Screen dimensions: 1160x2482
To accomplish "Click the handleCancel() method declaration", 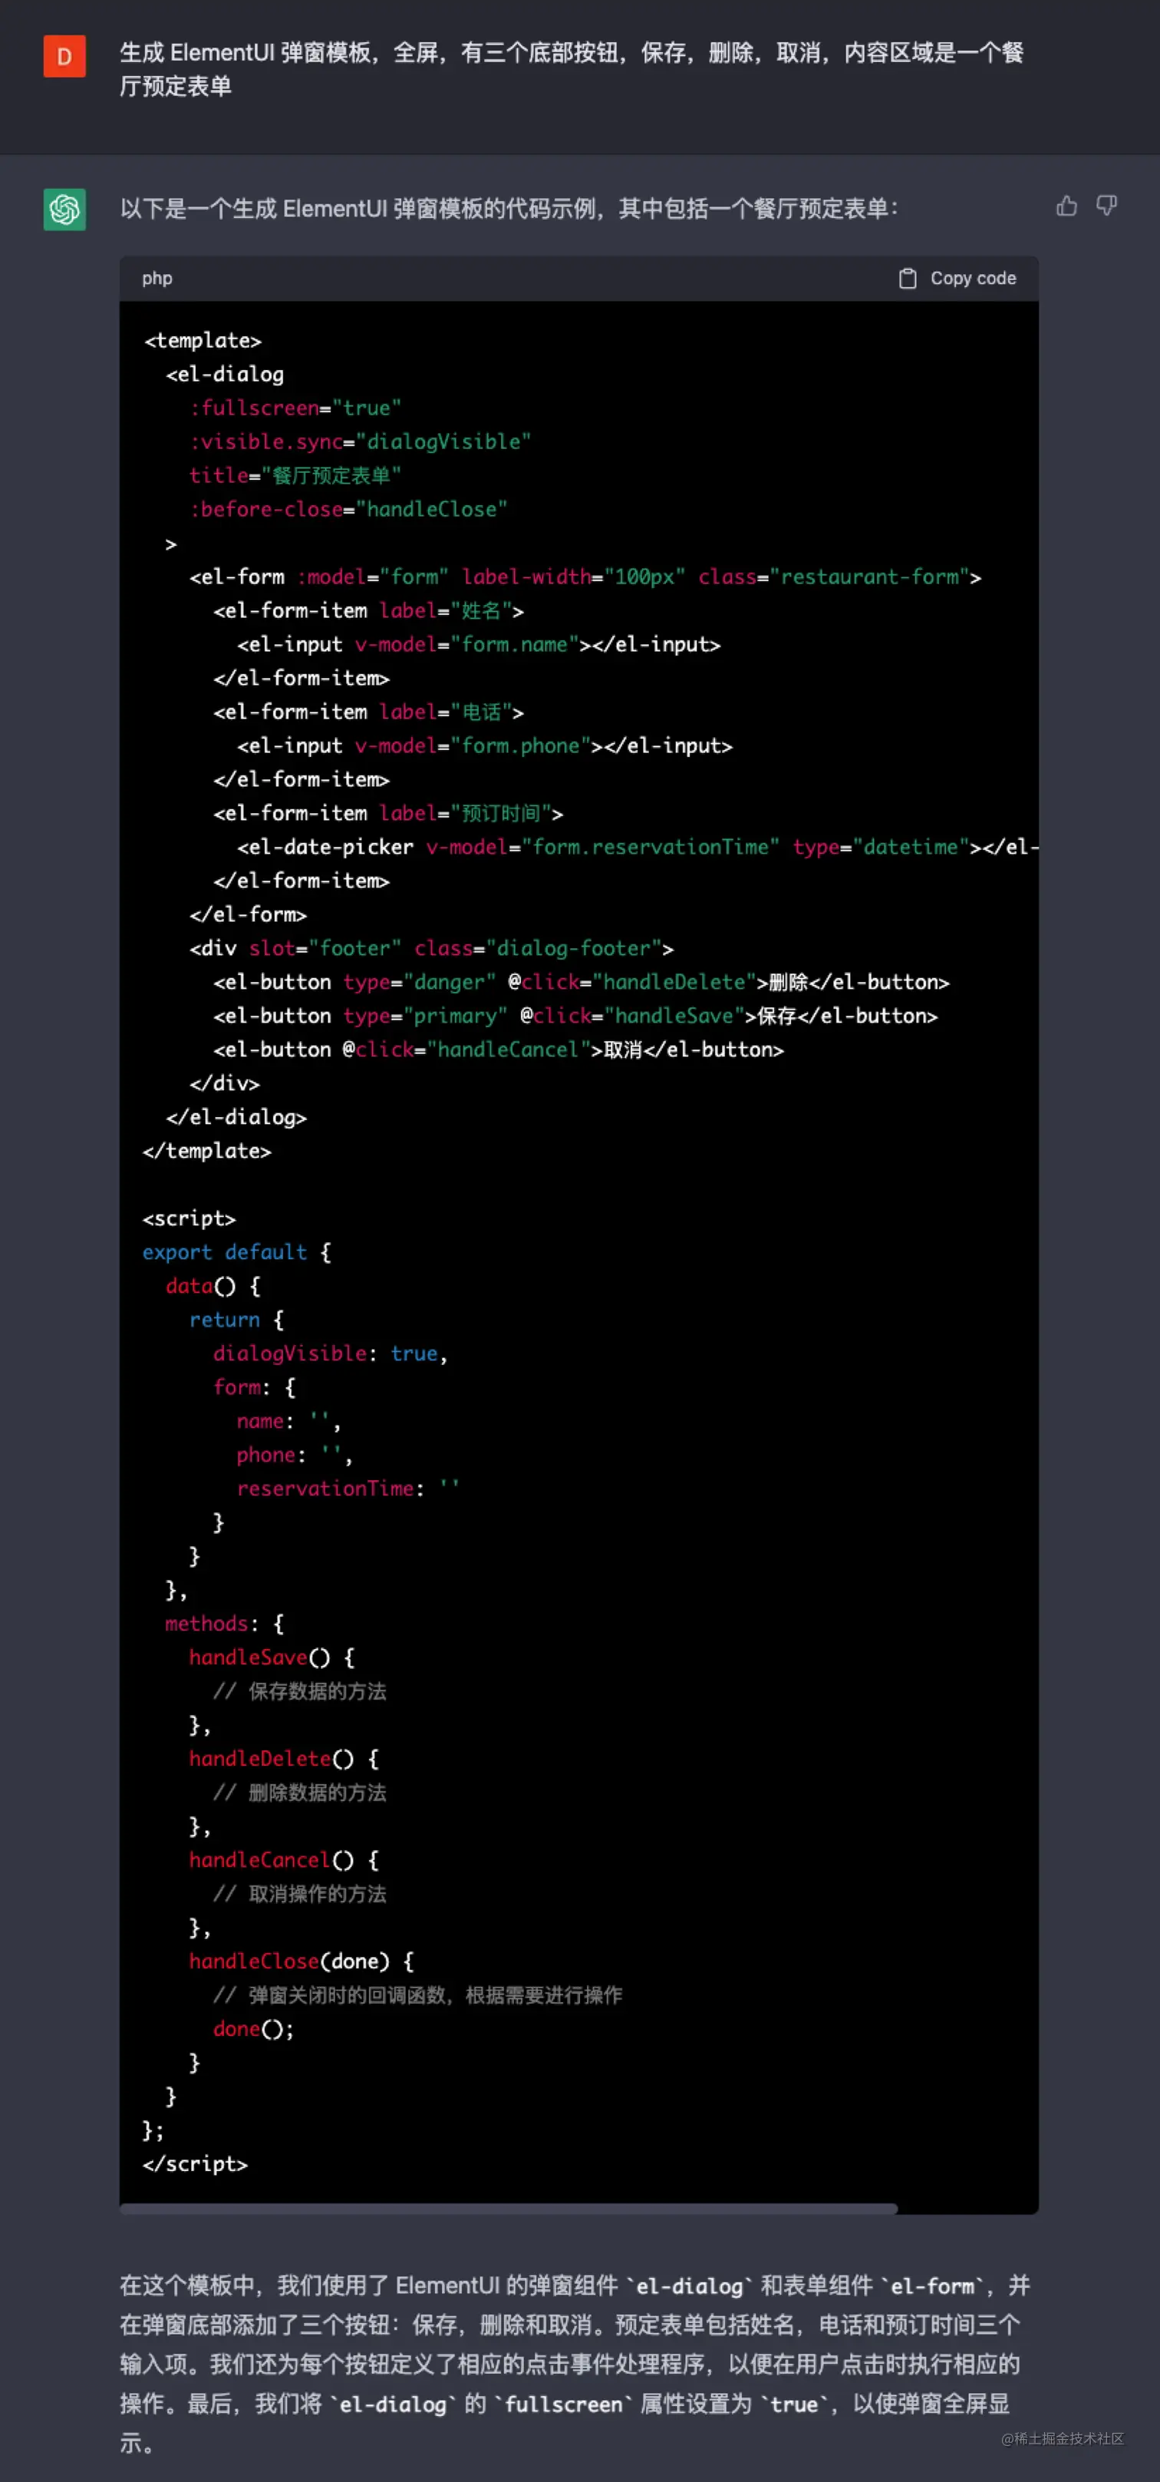I will pos(284,1859).
